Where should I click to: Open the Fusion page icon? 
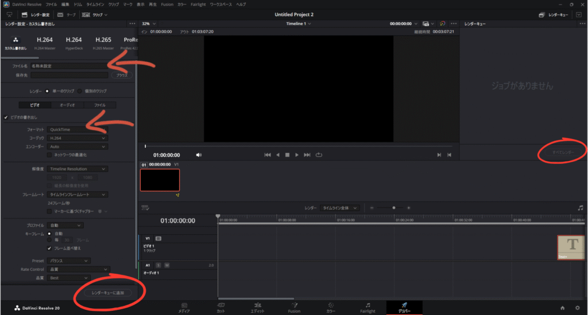click(294, 305)
